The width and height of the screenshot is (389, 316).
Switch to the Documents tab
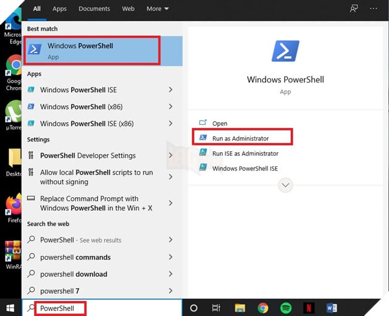pos(94,9)
